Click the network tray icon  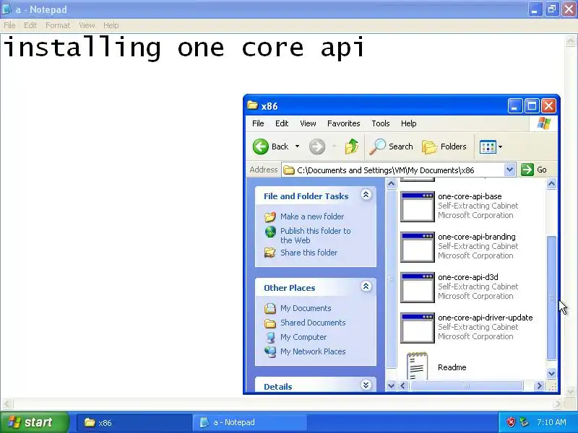click(x=525, y=422)
